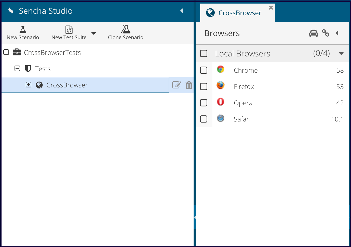Click the splitter collapse handle between panels
351x247 pixels.
tap(195, 217)
